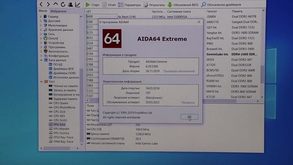Viewport: 293px width, 165px height.
Task: Close the О программе AIDA64 dialog
Action: click(x=199, y=22)
